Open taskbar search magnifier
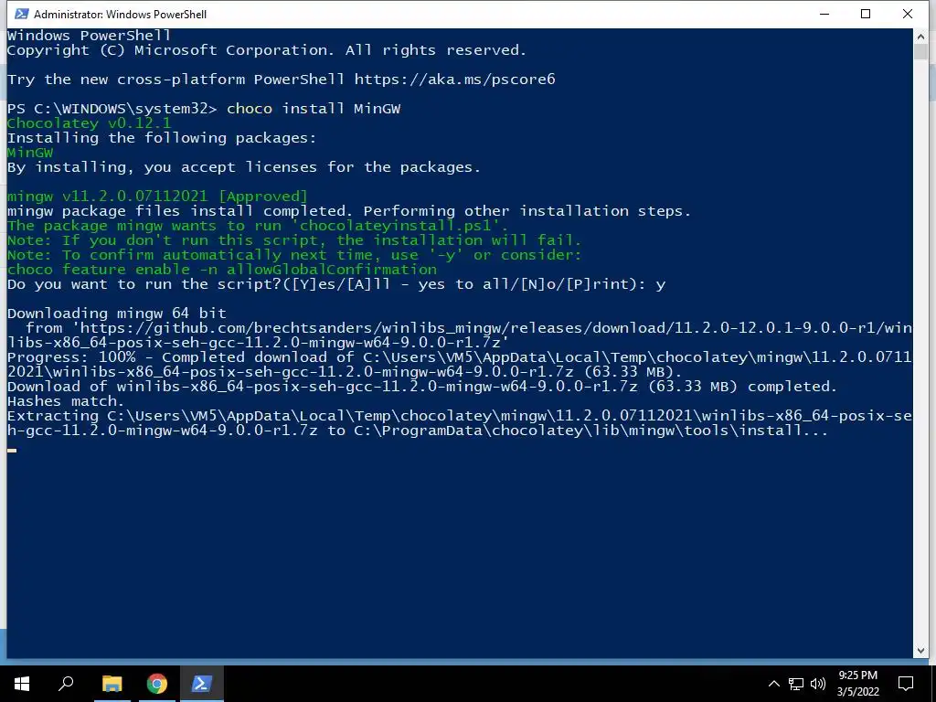 (x=66, y=684)
